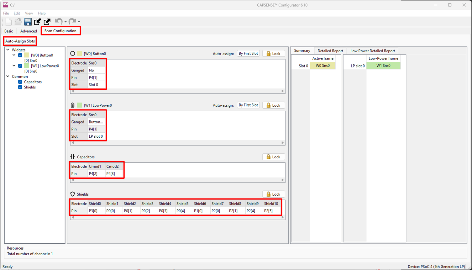Image resolution: width=472 pixels, height=270 pixels.
Task: Click the Lock button for Capacitors
Action: pos(274,157)
